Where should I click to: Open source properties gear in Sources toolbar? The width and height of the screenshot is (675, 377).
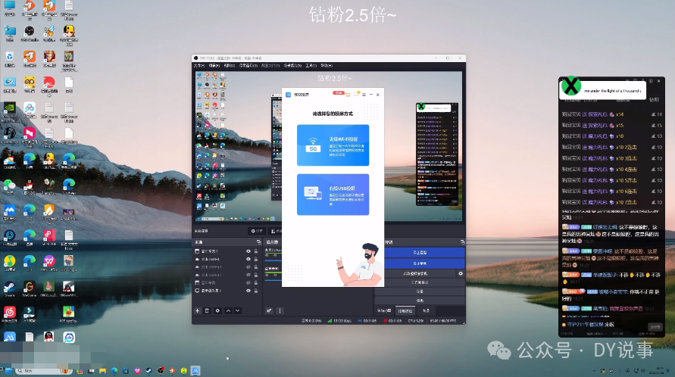(217, 310)
